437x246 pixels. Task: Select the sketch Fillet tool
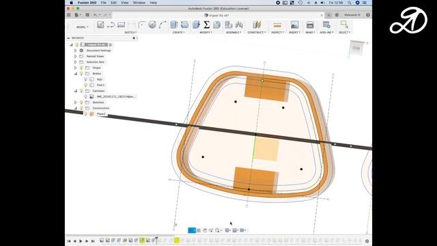point(141,25)
